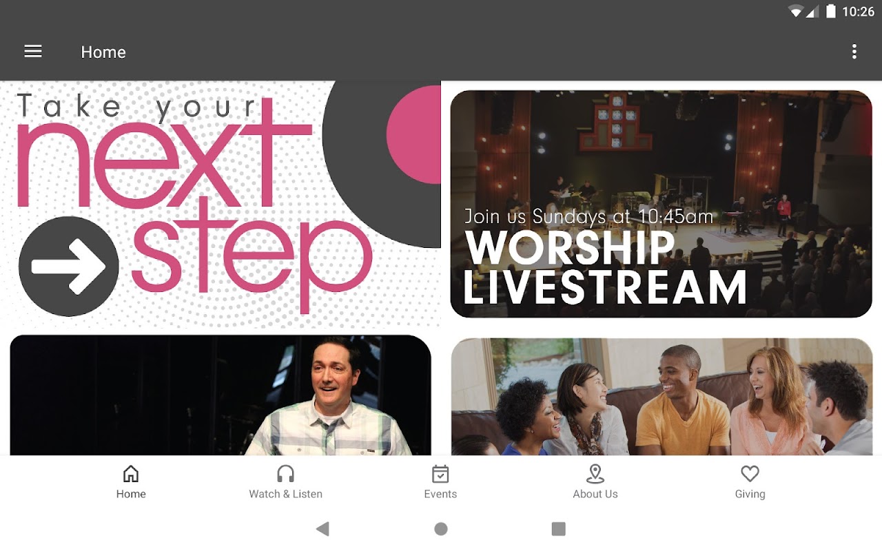Tap the Android back triangle button

322,528
